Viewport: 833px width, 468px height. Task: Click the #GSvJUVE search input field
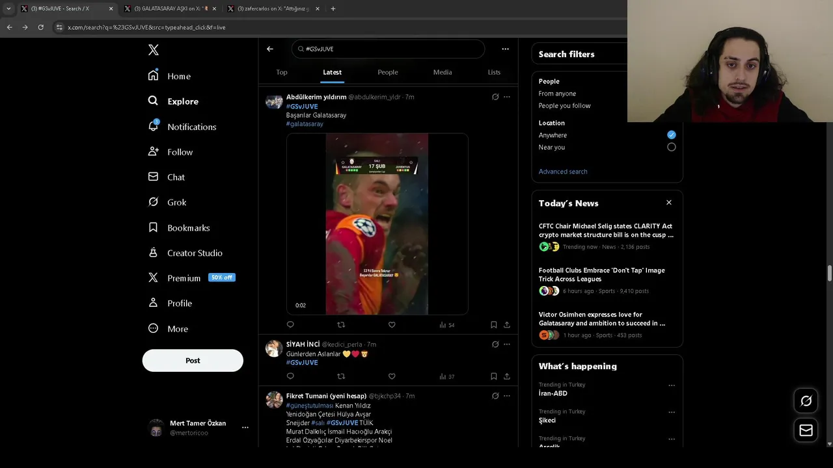(389, 49)
